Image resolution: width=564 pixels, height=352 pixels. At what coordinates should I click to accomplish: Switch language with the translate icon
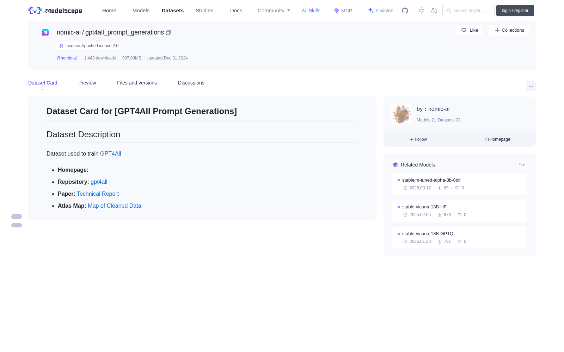tap(434, 11)
